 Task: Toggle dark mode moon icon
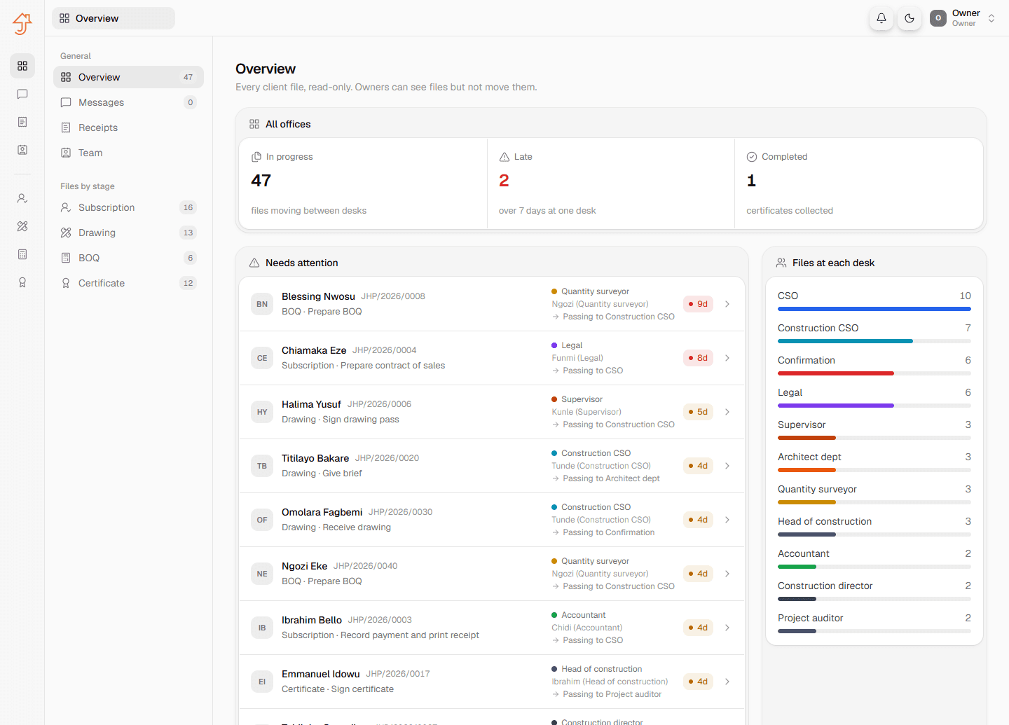(x=910, y=18)
